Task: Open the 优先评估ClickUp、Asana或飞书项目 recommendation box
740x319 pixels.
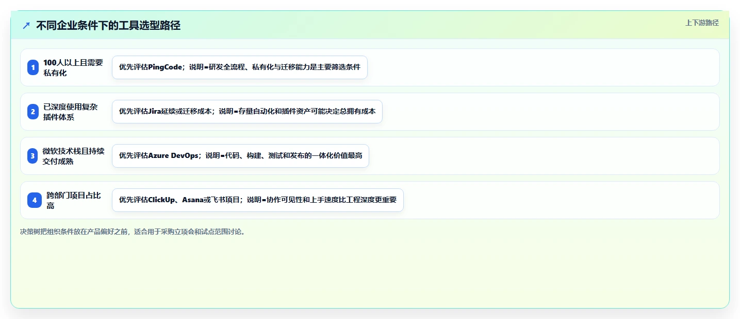Action: coord(258,200)
